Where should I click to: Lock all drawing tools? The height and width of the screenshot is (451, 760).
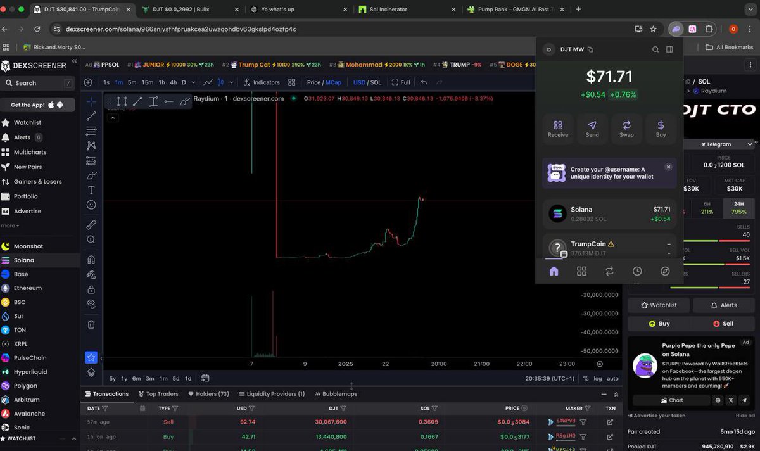coord(91,289)
